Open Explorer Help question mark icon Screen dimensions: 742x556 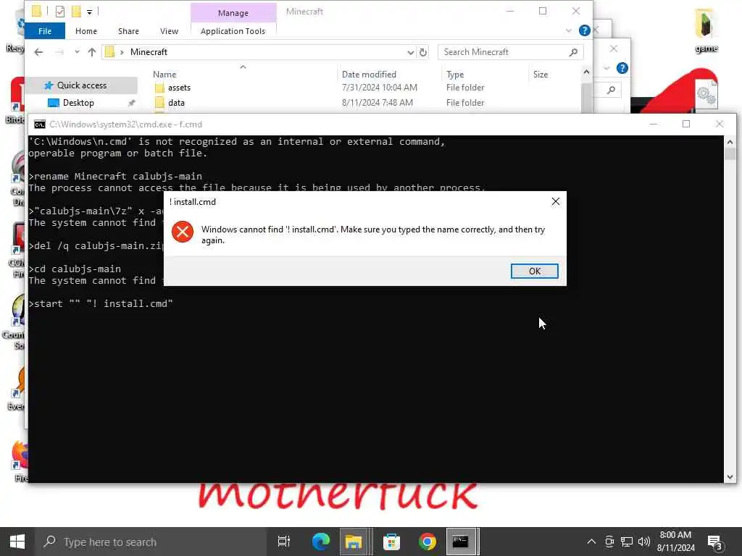(x=585, y=30)
